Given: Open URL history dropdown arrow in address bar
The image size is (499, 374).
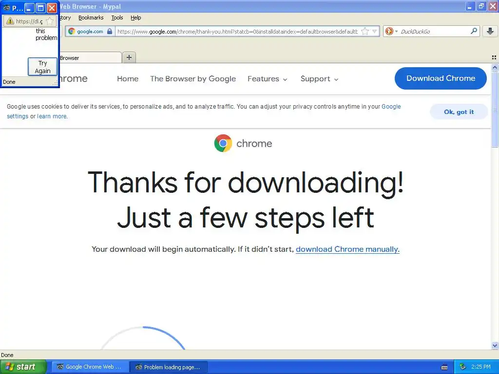Looking at the screenshot, I should coord(375,31).
